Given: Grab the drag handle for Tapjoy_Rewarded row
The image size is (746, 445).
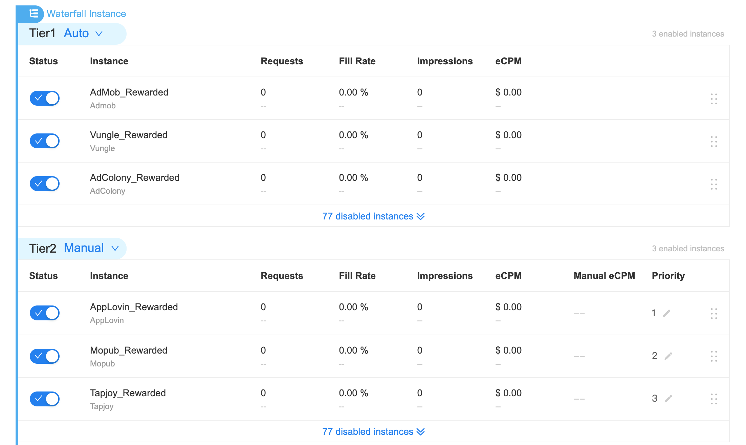Looking at the screenshot, I should 714,399.
